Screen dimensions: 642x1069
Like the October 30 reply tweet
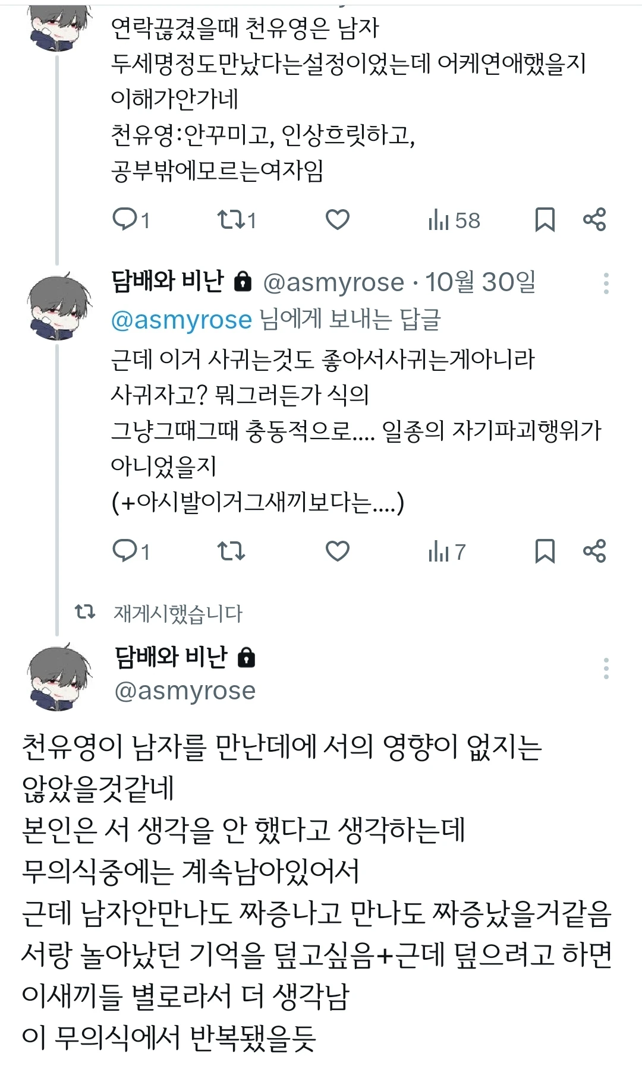click(x=337, y=551)
